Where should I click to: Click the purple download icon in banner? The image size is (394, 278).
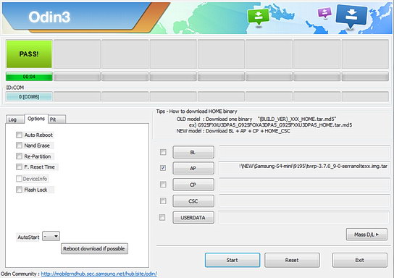(x=324, y=12)
